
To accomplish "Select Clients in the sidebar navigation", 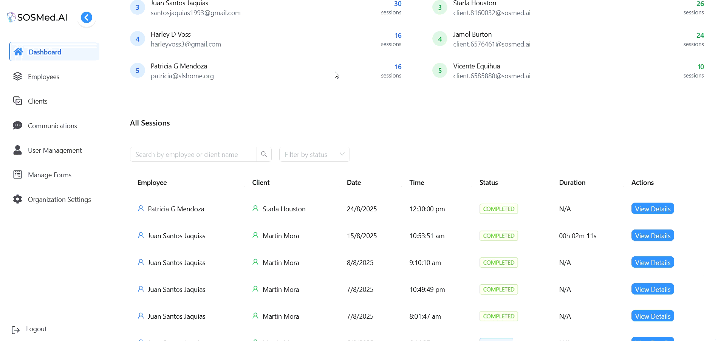I will 37,101.
